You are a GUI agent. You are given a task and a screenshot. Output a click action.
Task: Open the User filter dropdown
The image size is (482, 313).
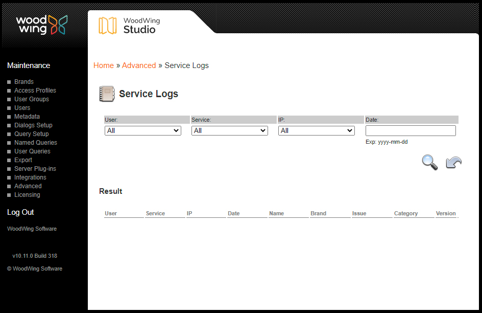click(x=143, y=130)
